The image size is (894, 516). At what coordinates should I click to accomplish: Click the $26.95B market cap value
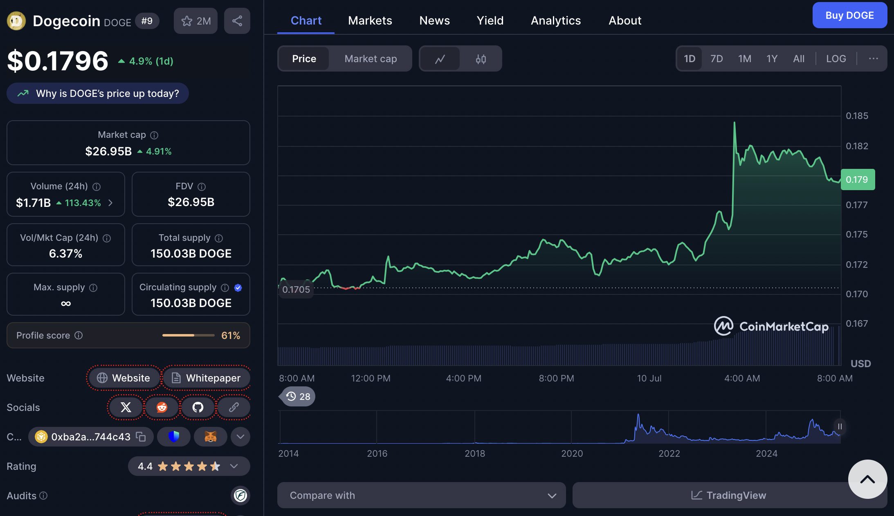(108, 151)
